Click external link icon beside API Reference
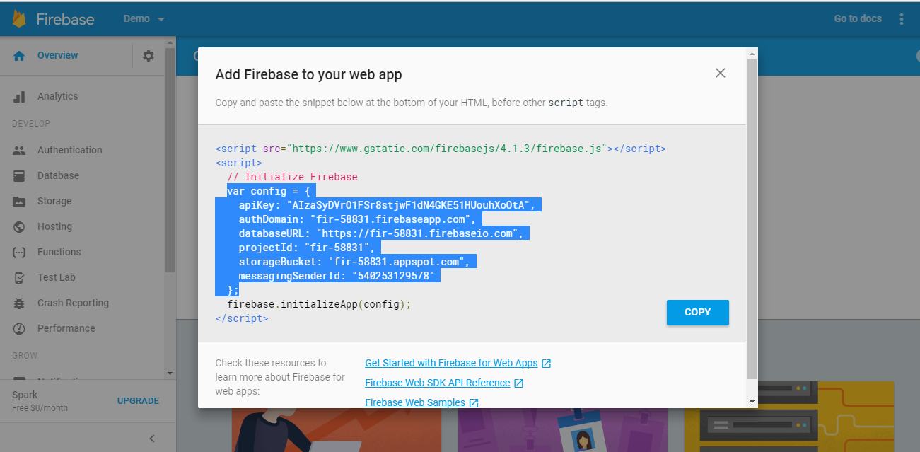 [518, 383]
